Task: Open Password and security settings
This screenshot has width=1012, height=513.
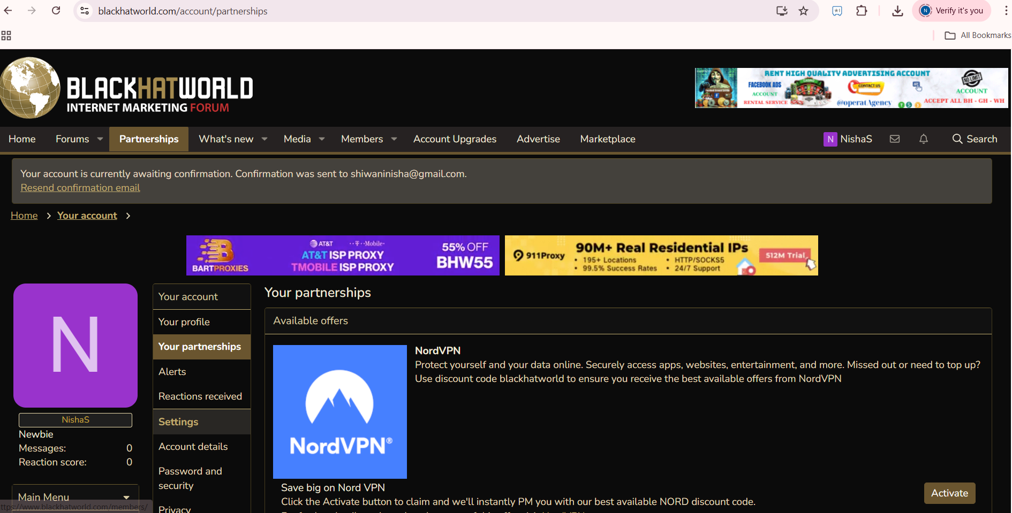Action: (x=202, y=478)
